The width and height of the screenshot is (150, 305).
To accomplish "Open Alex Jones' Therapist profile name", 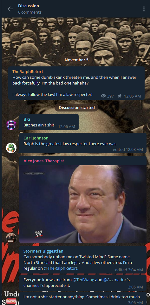I will (44, 161).
